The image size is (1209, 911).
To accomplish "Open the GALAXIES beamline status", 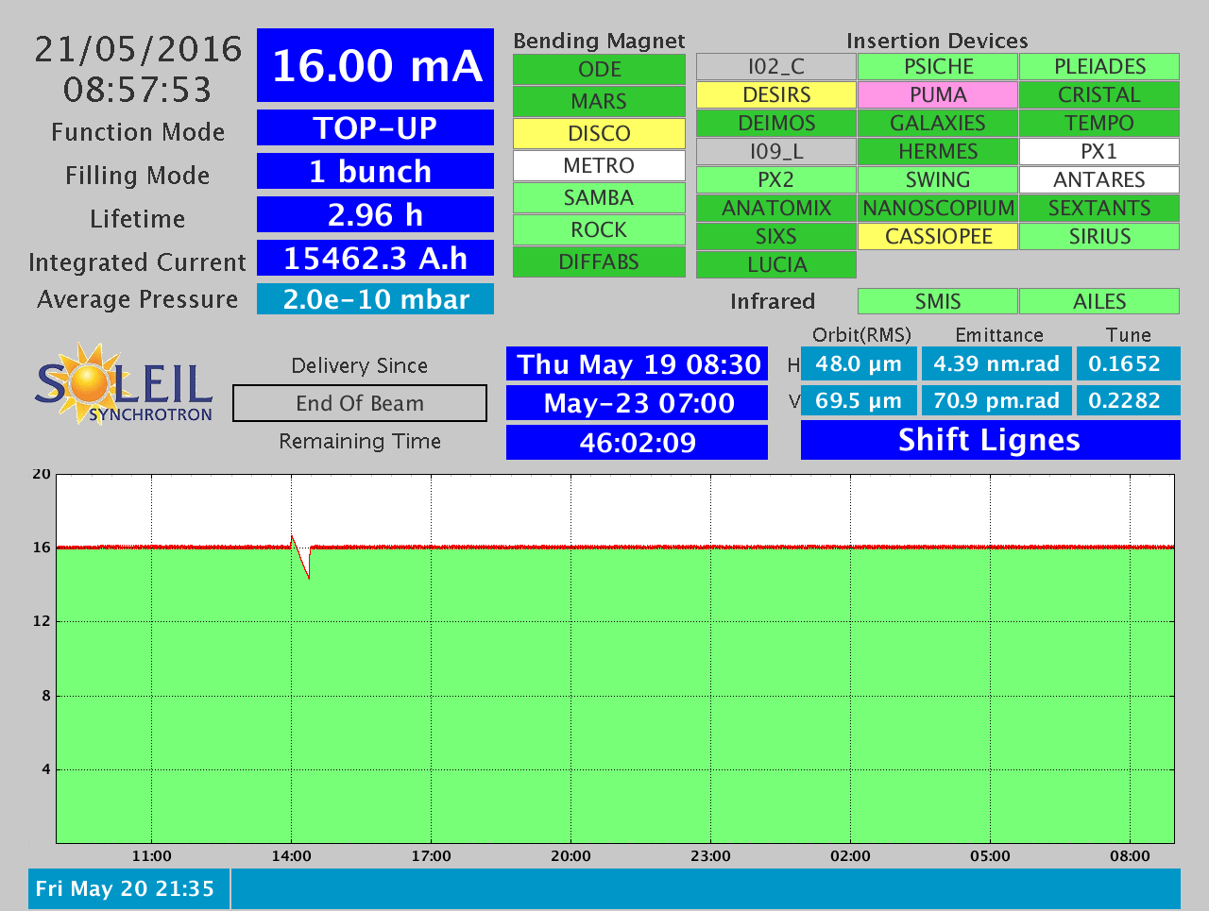I will [938, 124].
